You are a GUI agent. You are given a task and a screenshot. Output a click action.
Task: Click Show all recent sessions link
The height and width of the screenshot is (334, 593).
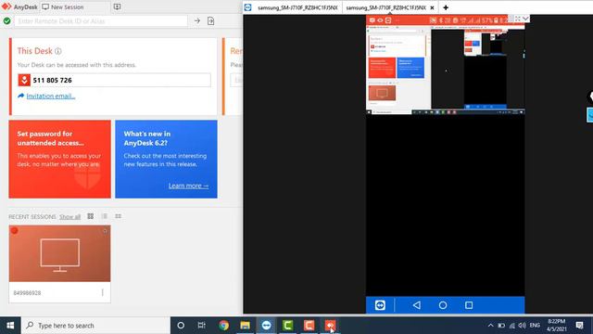tap(70, 216)
